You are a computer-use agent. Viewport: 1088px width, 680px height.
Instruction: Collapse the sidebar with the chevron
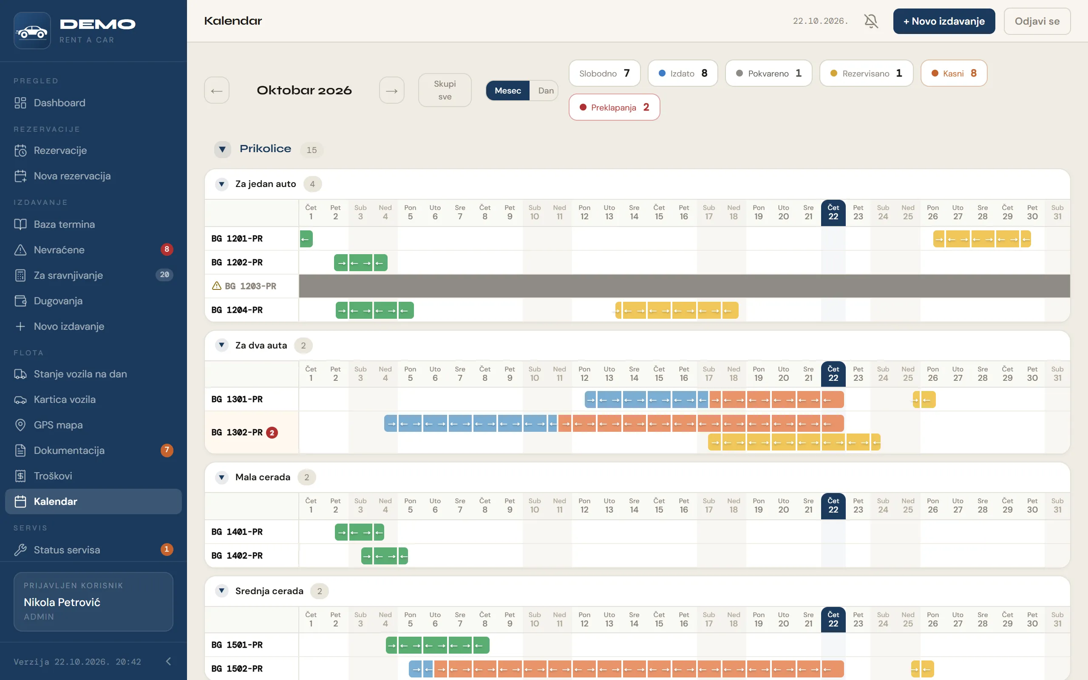(x=169, y=661)
